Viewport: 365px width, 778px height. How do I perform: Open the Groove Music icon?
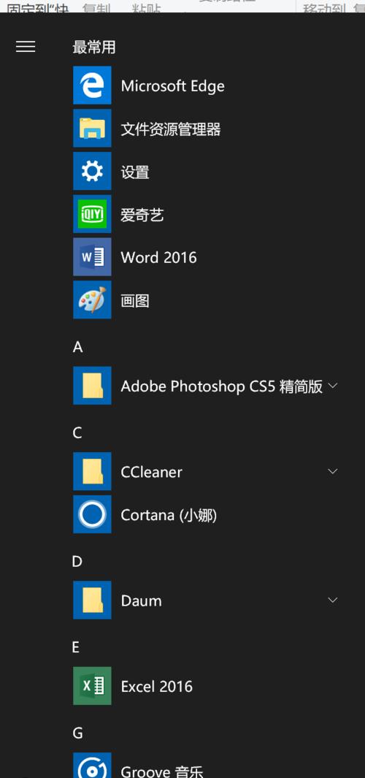coord(92,766)
